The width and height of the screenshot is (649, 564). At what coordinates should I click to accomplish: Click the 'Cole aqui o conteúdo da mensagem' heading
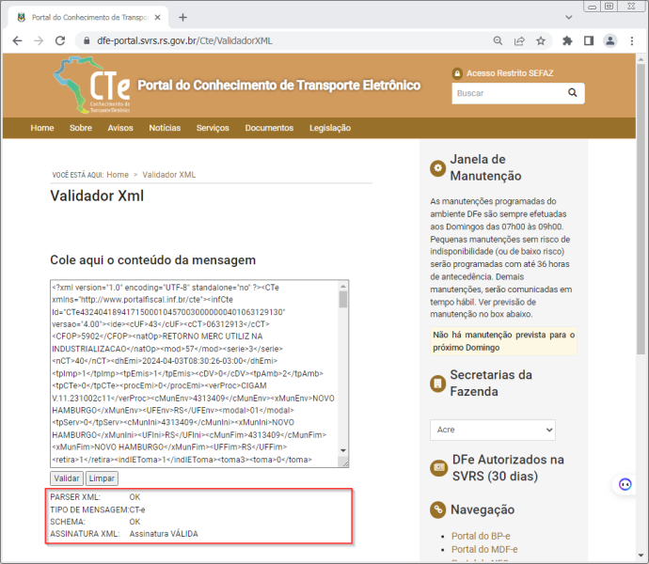coord(152,259)
